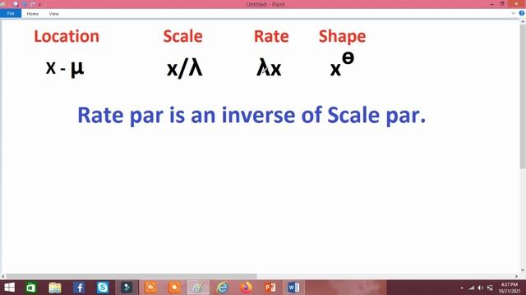Click the vertical scrollbar's down arrow
This screenshot has height=295, width=526.
click(x=523, y=270)
